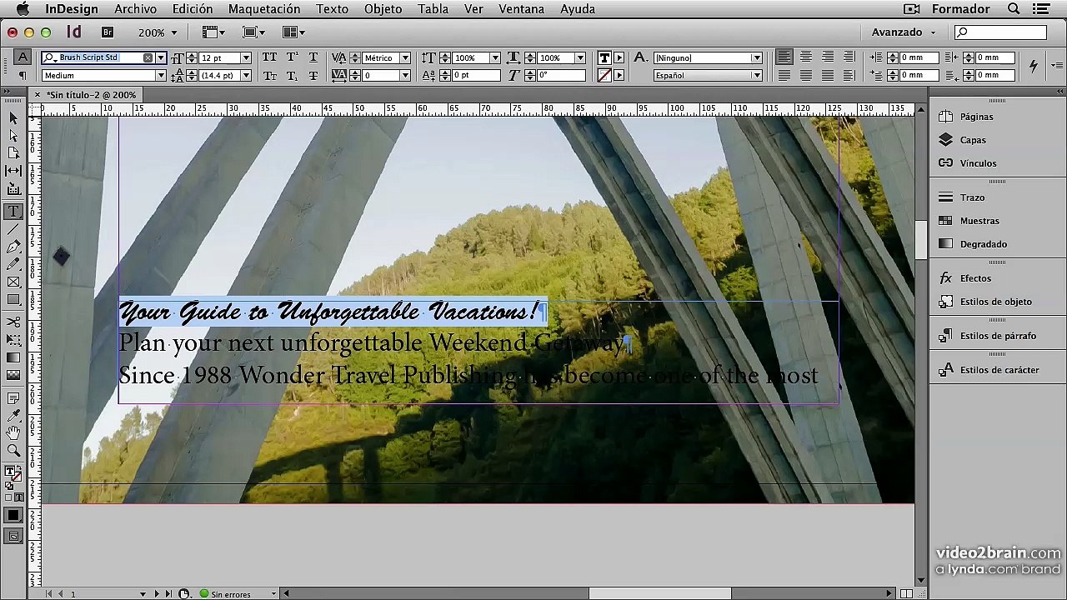The width and height of the screenshot is (1067, 600).
Task: Click the workspace search field
Action: 1000,32
